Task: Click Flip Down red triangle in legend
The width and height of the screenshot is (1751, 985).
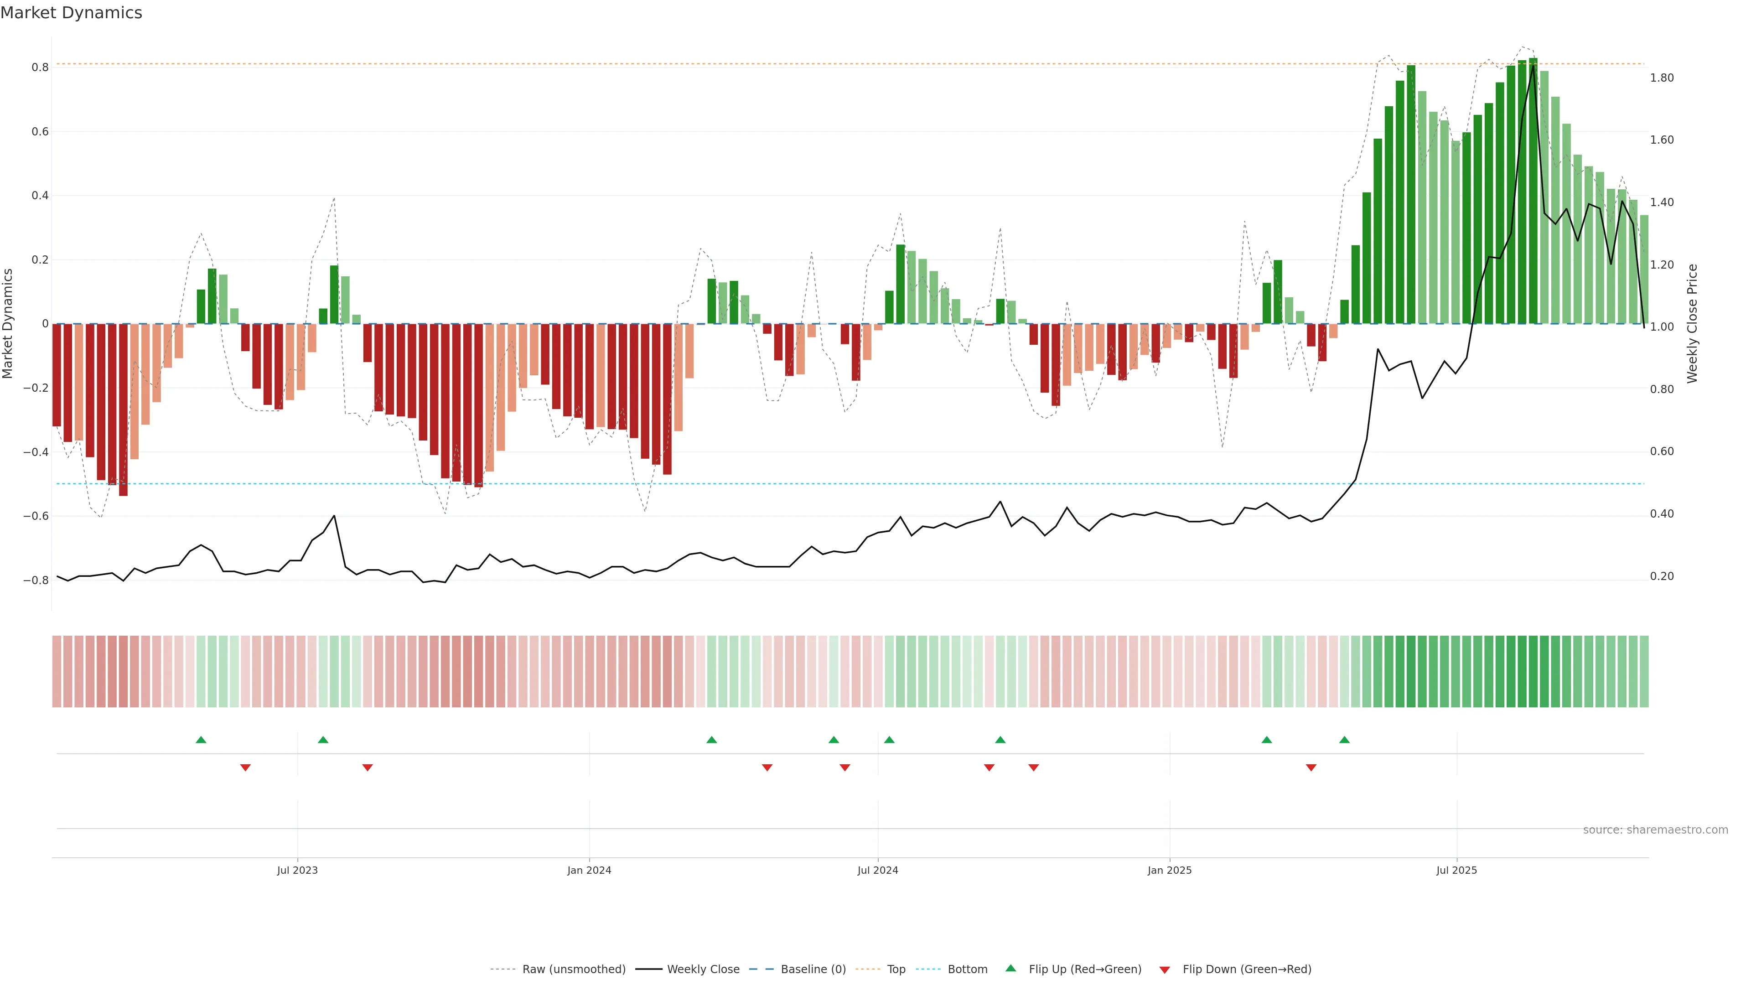Action: pyautogui.click(x=1165, y=969)
